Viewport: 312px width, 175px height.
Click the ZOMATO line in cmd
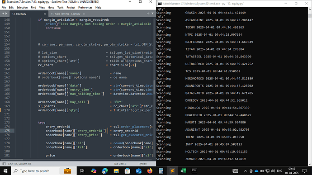(201, 159)
